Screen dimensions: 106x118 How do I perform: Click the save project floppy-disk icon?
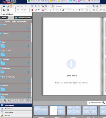4,6
